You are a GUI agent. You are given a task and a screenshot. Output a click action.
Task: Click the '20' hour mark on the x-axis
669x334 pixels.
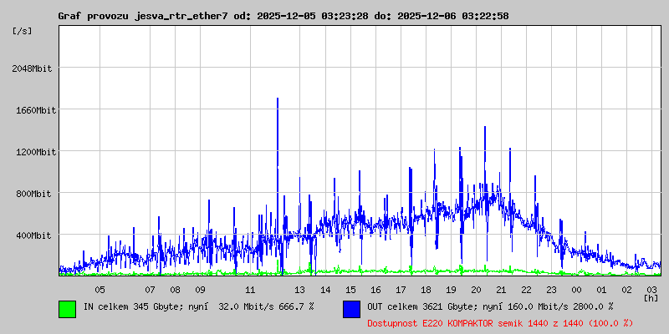point(476,289)
